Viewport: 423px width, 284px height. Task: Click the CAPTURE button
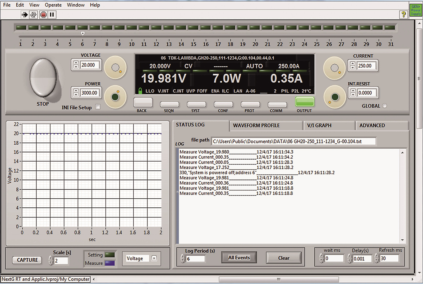27,260
